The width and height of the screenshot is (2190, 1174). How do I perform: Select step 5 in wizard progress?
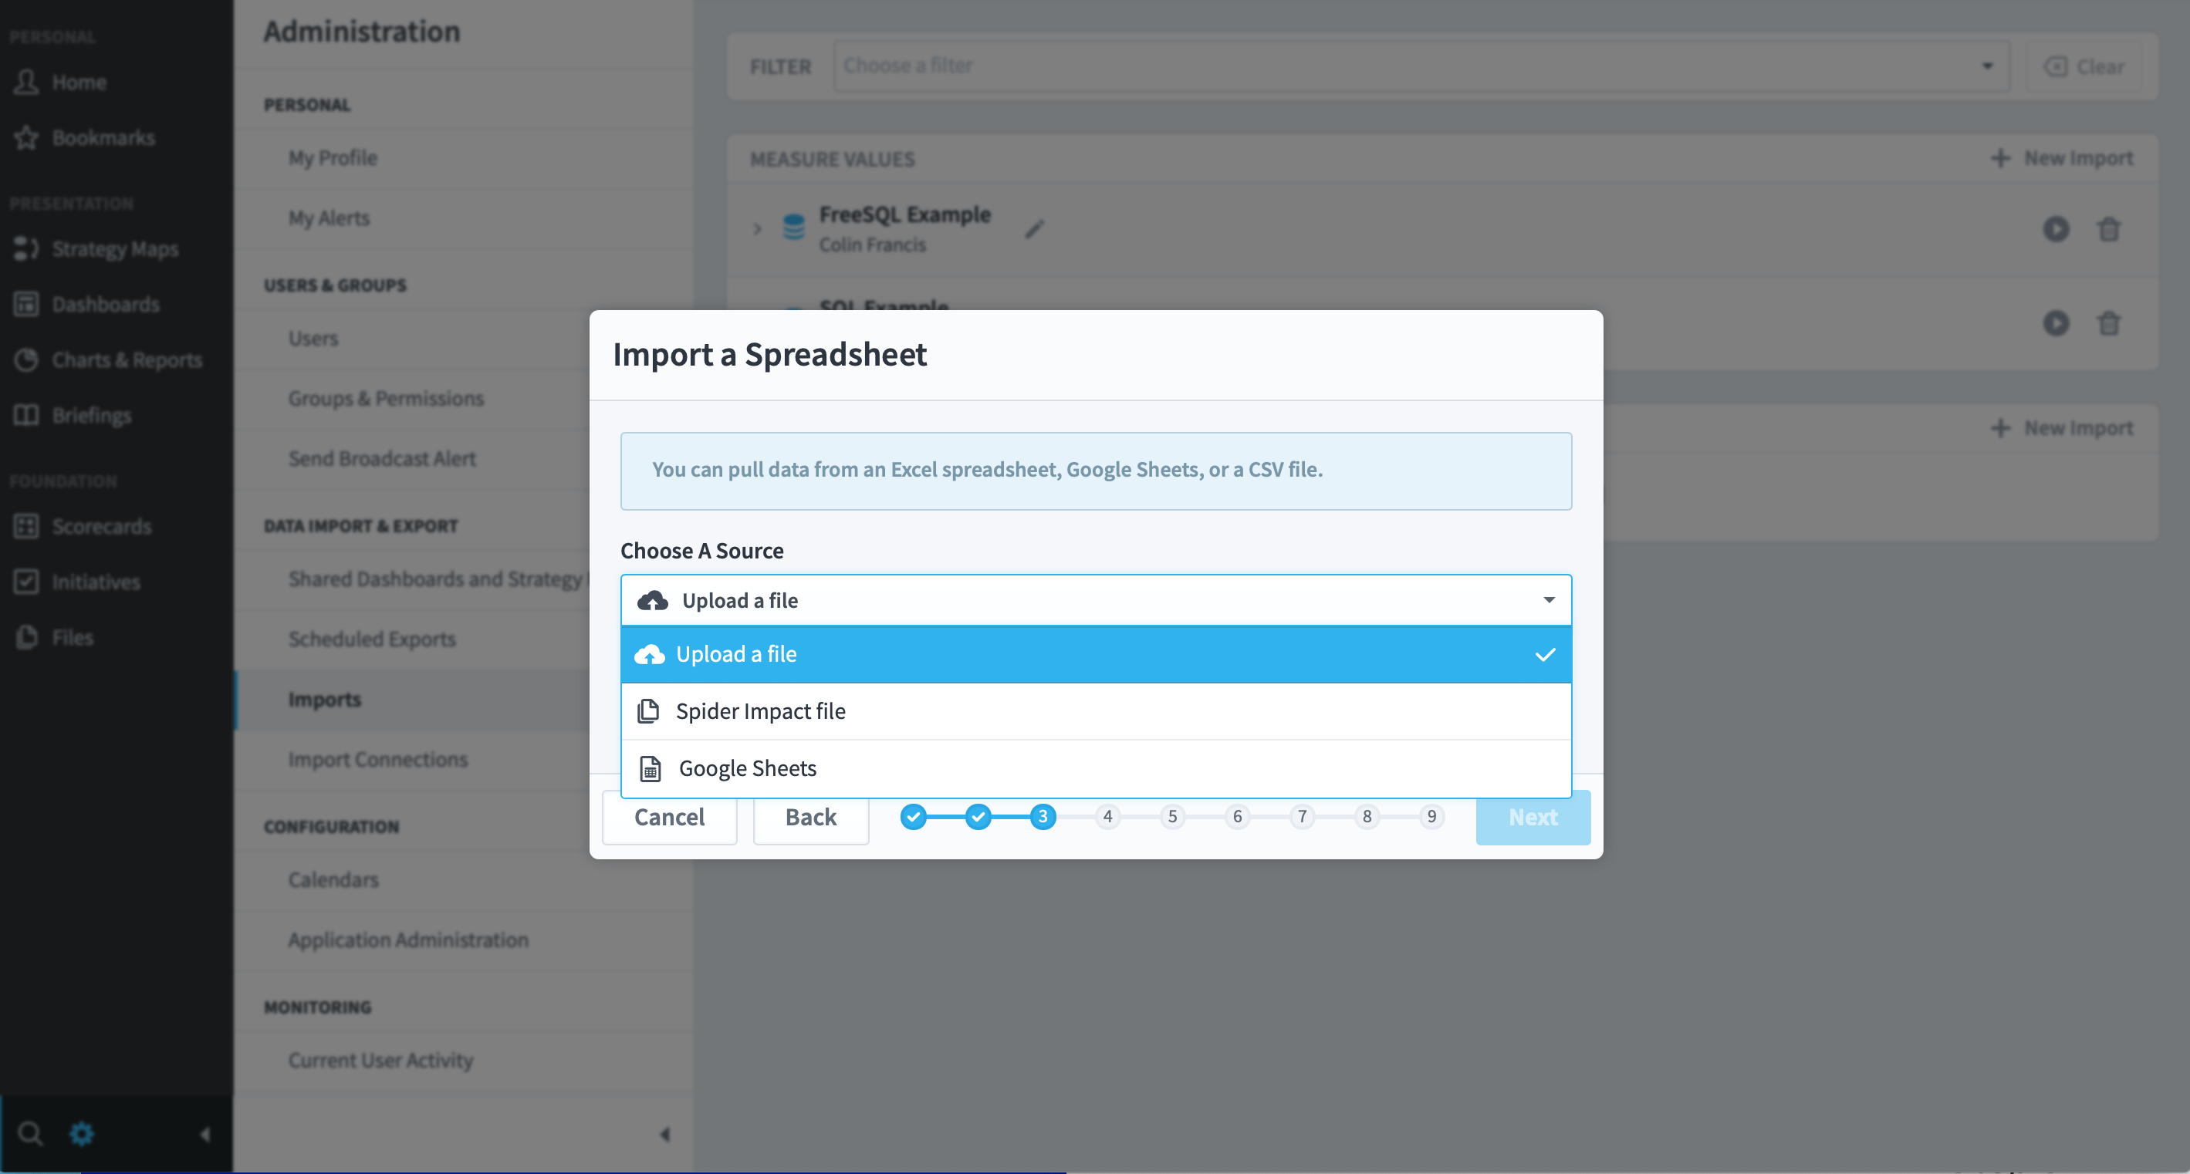pos(1172,817)
